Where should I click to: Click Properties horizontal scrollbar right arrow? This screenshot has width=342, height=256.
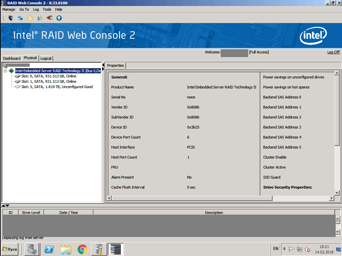(x=332, y=198)
